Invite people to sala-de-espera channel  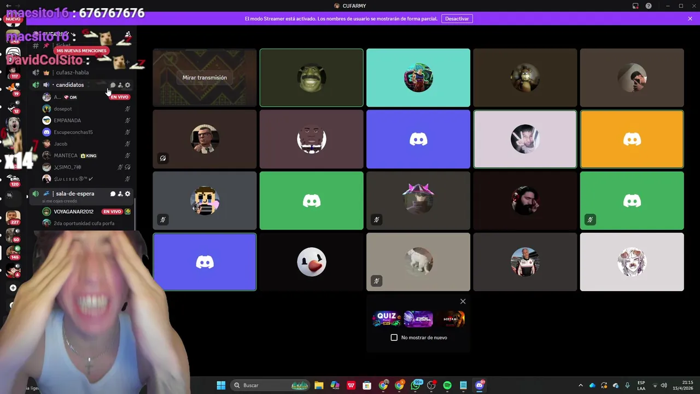click(x=120, y=194)
